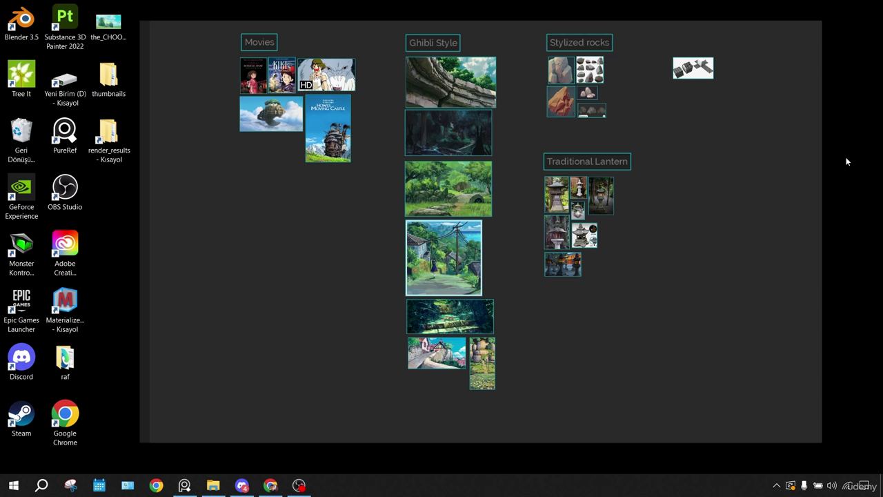Launch the Epic Games Launcher shortcut
Screen dimensions: 883x497
[x=21, y=311]
